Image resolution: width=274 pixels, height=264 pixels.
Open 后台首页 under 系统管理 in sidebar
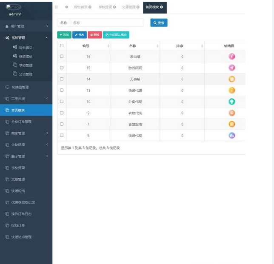click(x=26, y=48)
